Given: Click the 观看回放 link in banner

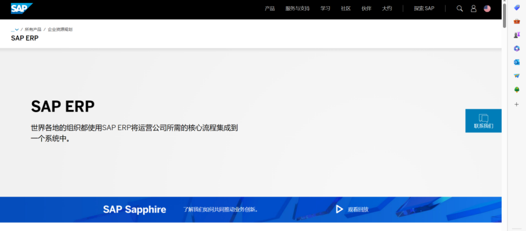Looking at the screenshot, I should click(x=358, y=210).
